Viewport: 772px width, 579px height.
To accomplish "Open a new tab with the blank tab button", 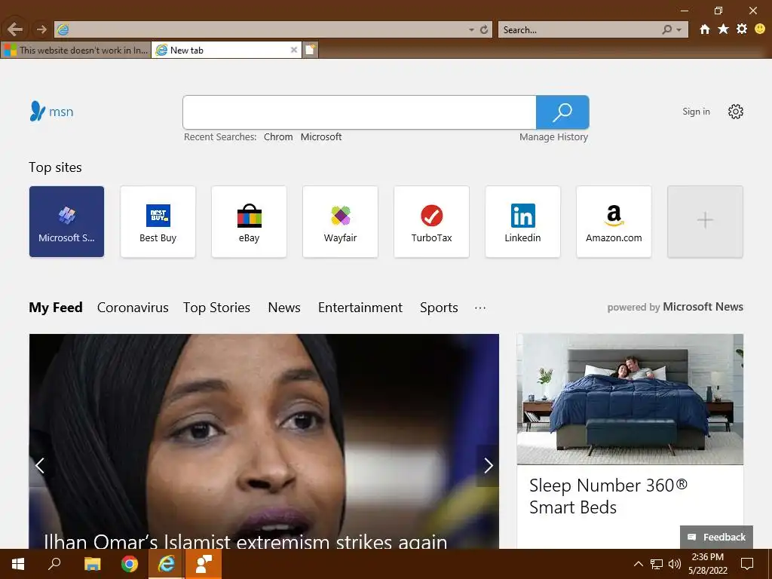I will pyautogui.click(x=310, y=50).
